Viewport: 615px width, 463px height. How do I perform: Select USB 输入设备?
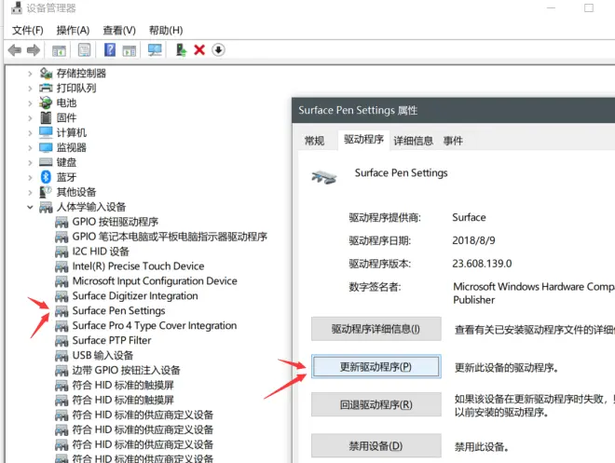click(102, 356)
